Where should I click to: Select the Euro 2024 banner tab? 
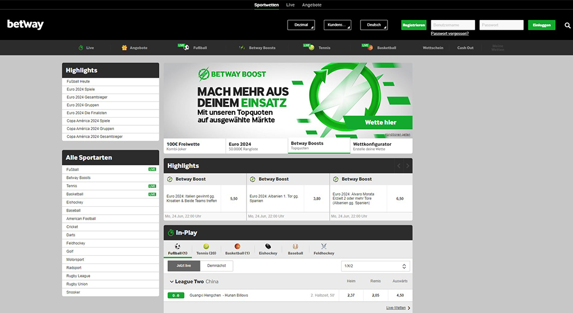point(257,146)
